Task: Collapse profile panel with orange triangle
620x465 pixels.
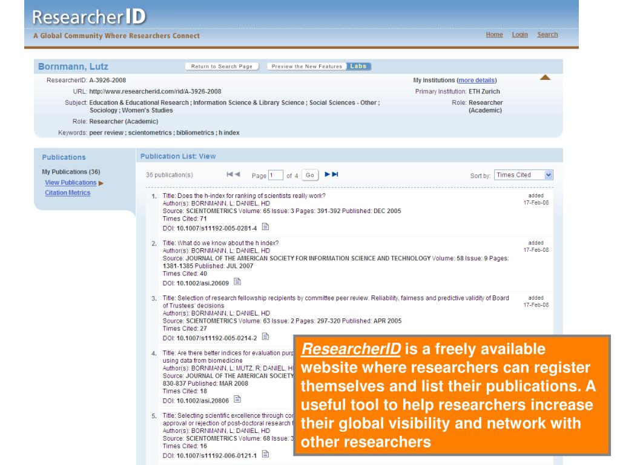Action: pos(546,77)
